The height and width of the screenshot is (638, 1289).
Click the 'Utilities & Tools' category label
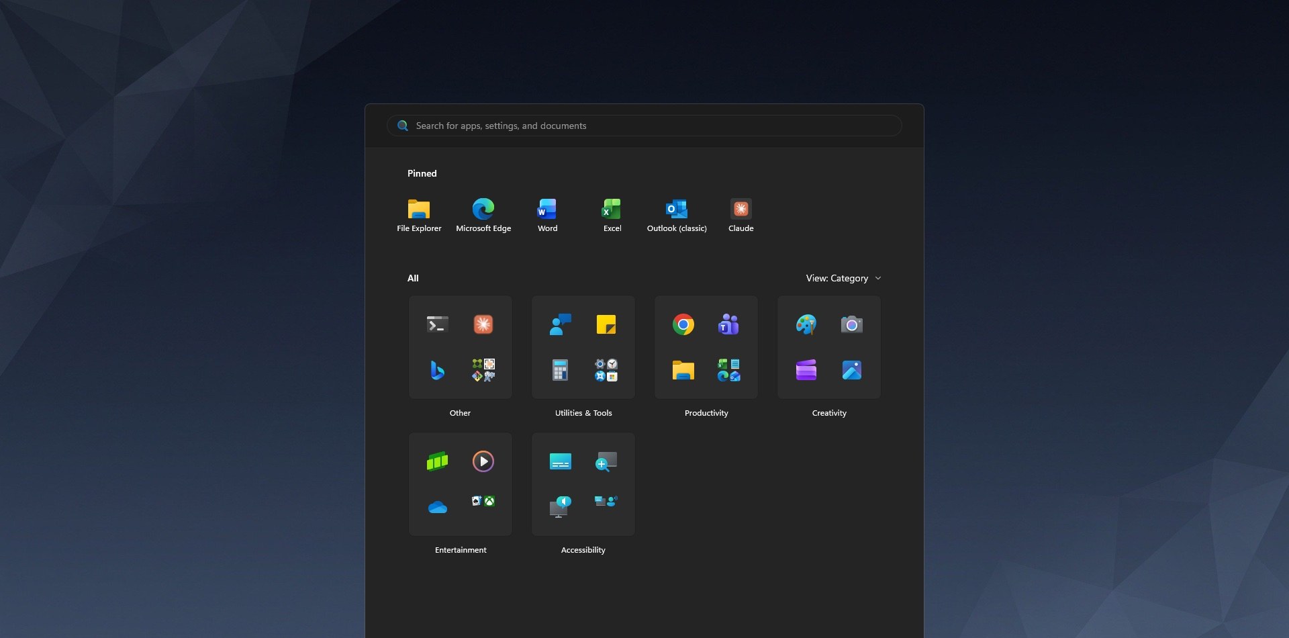[x=583, y=413]
